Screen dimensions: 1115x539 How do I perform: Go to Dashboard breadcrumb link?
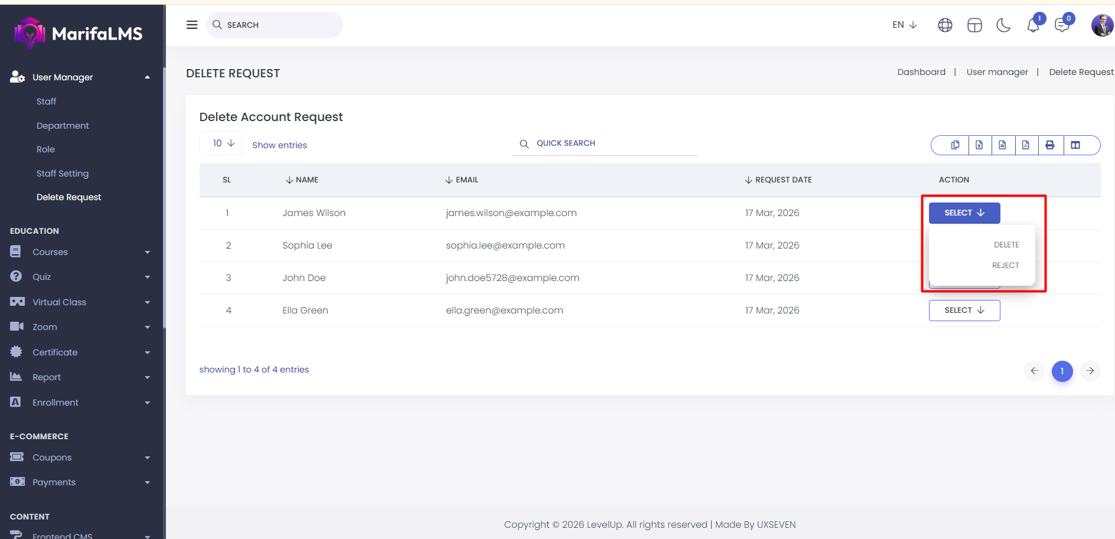click(921, 72)
